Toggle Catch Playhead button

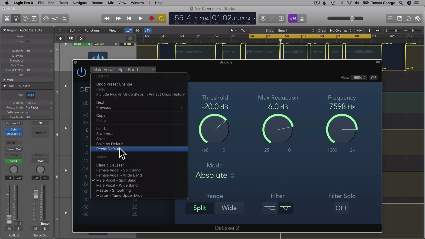pyautogui.click(x=148, y=30)
